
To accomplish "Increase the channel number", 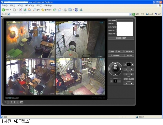I will [x=132, y=65].
